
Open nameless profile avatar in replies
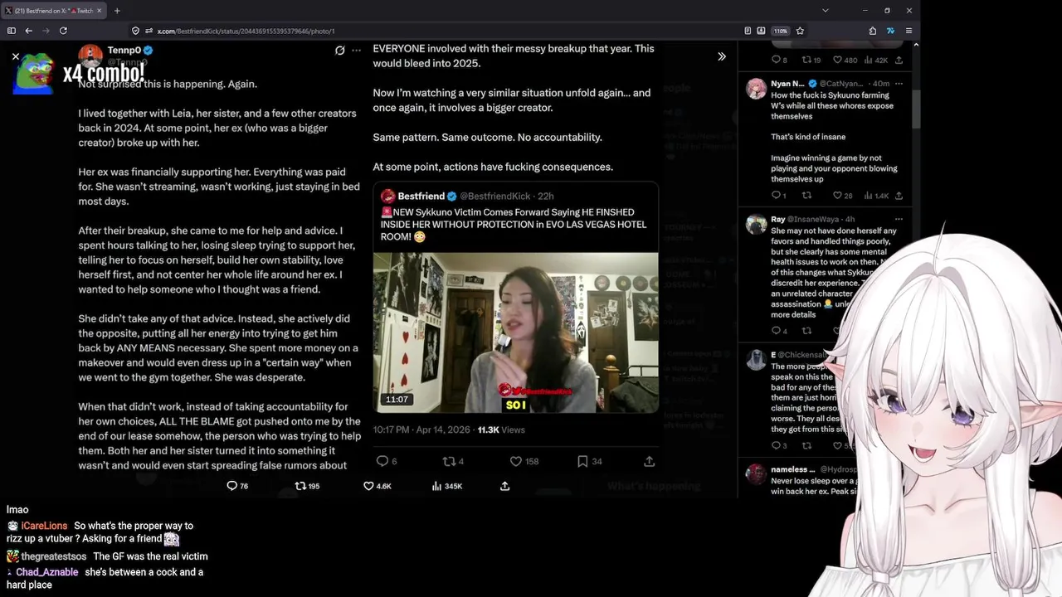[x=756, y=473]
